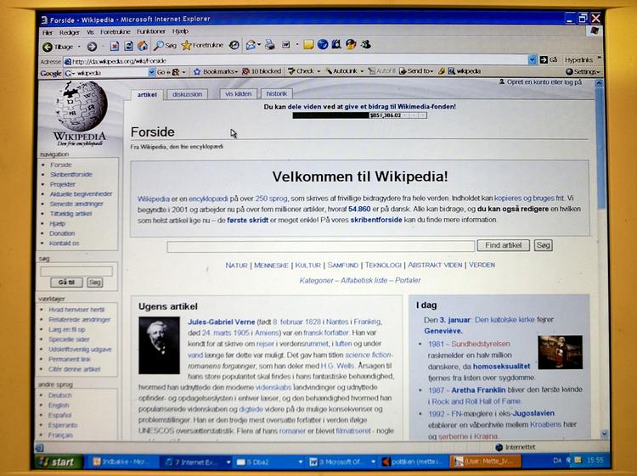637x476 pixels.
Task: Click the Mail envelope icon
Action: coord(251,45)
